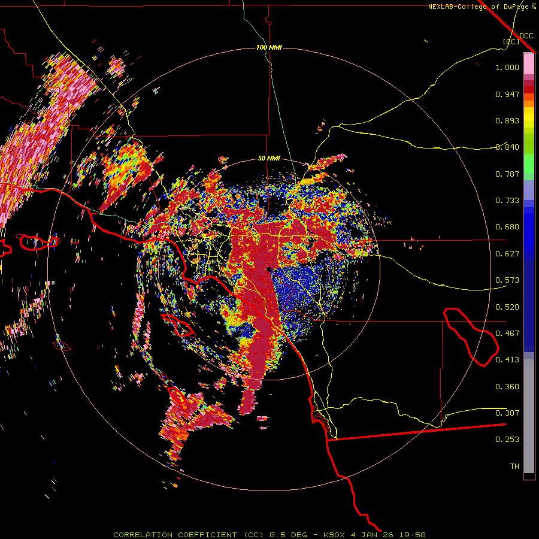Select the 0.307 scale value

[x=507, y=413]
